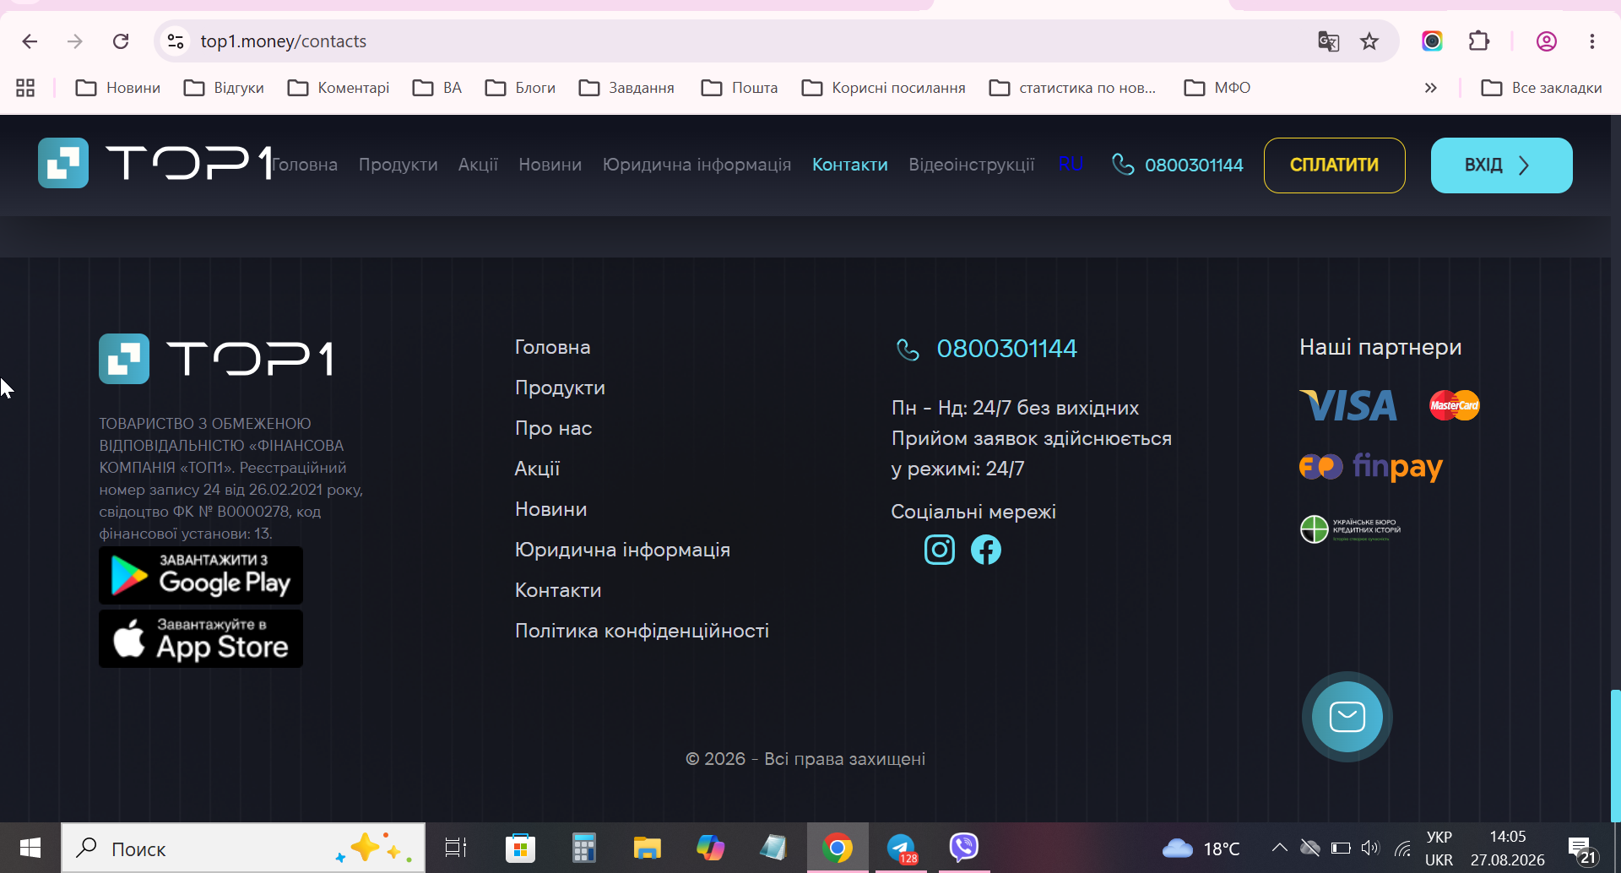Screen dimensions: 1621x873
Task: Select Юридична інформація in top navigation
Action: click(x=697, y=165)
